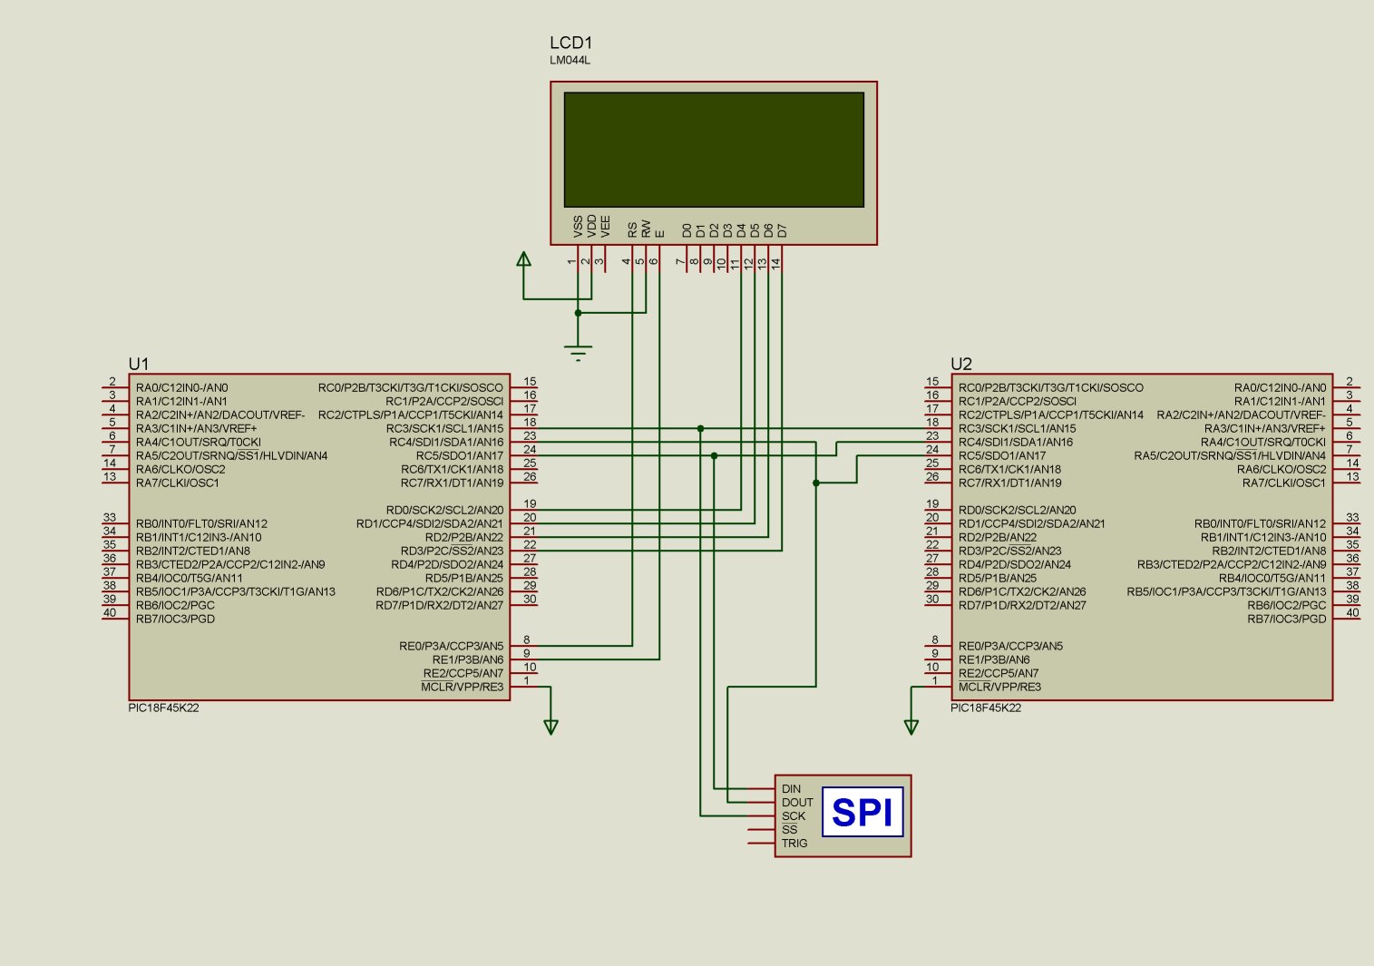This screenshot has height=966, width=1374.
Task: Click the SS pin label on SPI debugger
Action: (x=790, y=830)
